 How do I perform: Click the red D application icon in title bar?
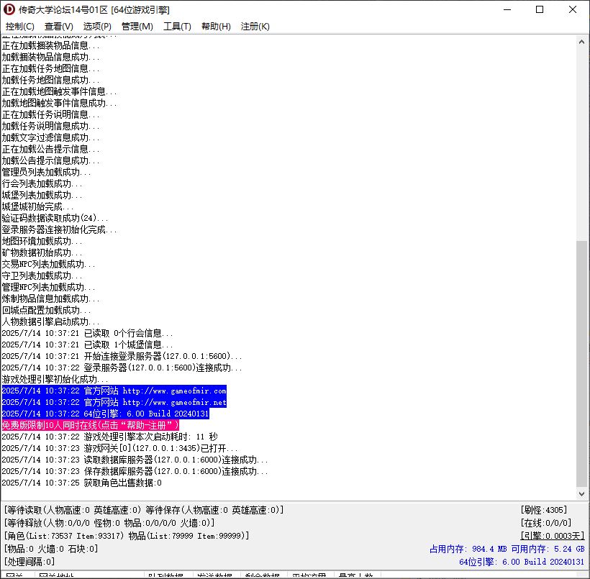pos(9,9)
